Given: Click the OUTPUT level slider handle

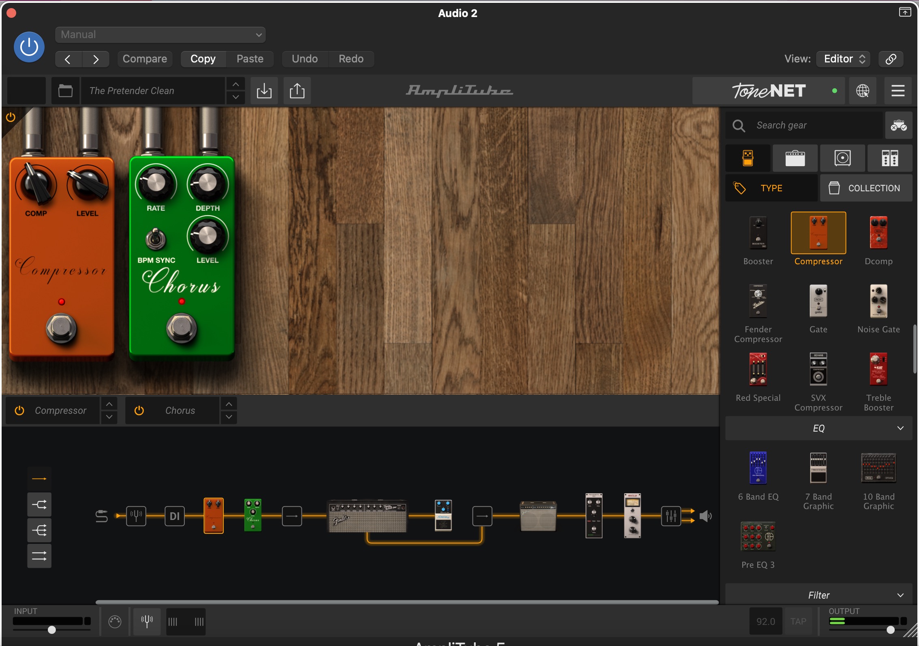Looking at the screenshot, I should click(890, 630).
